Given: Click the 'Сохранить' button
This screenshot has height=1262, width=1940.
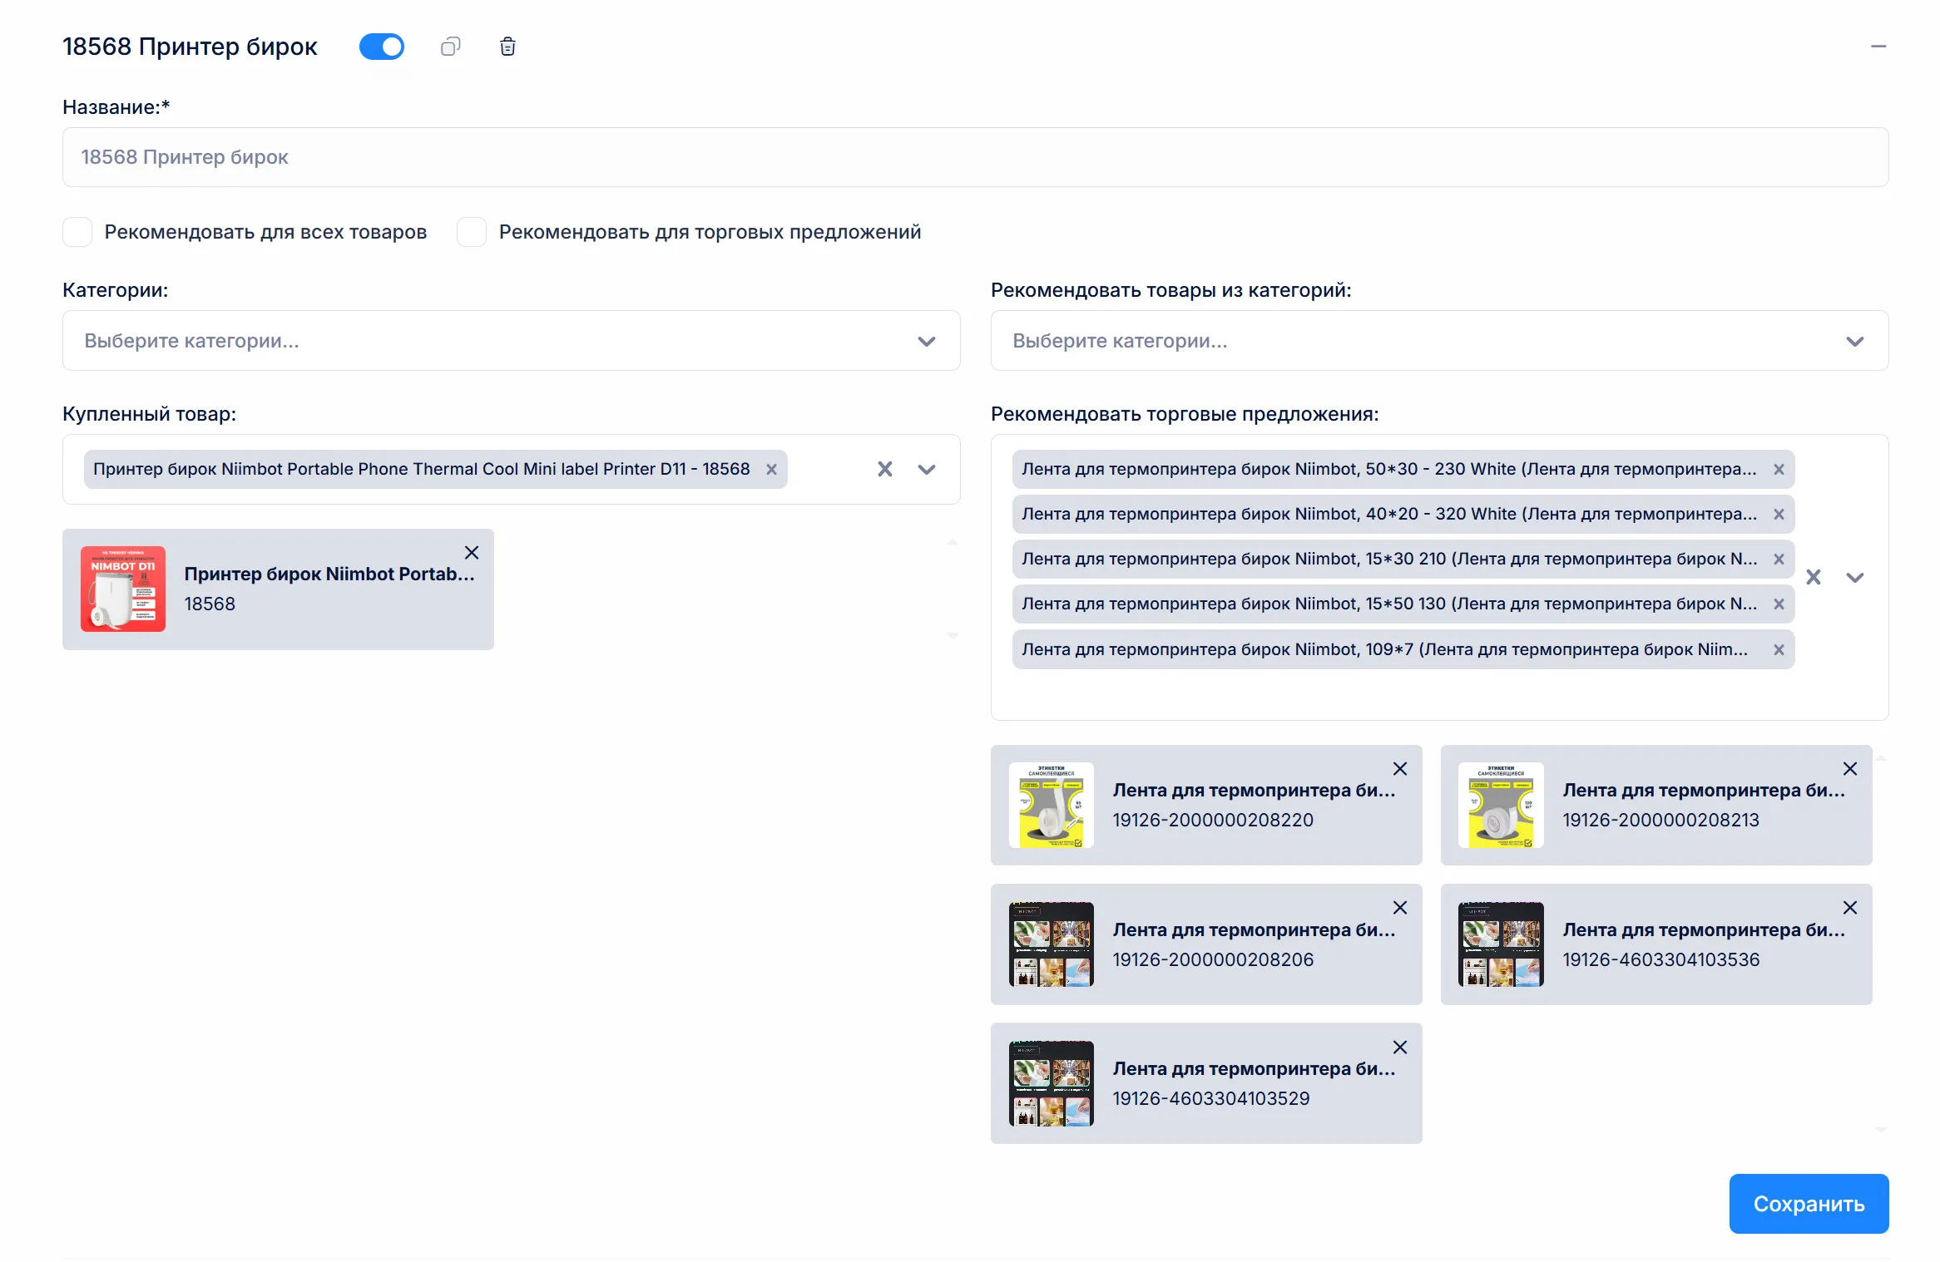Looking at the screenshot, I should (x=1809, y=1203).
